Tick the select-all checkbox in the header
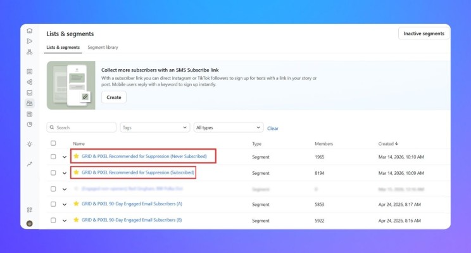This screenshot has width=471, height=253. 53,143
